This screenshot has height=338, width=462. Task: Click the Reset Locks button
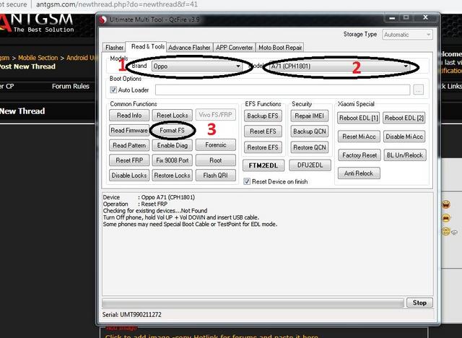[172, 116]
